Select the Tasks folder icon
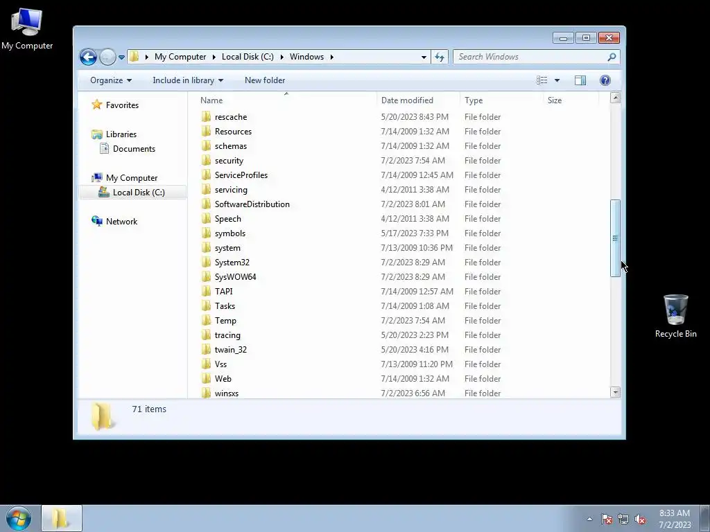The height and width of the screenshot is (532, 710). [206, 305]
